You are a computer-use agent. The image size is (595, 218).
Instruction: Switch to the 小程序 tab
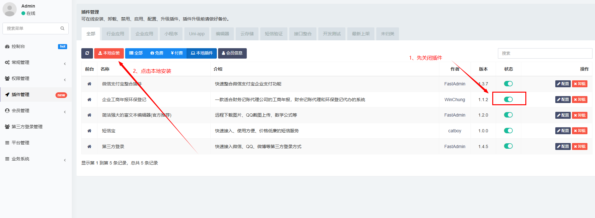(171, 34)
